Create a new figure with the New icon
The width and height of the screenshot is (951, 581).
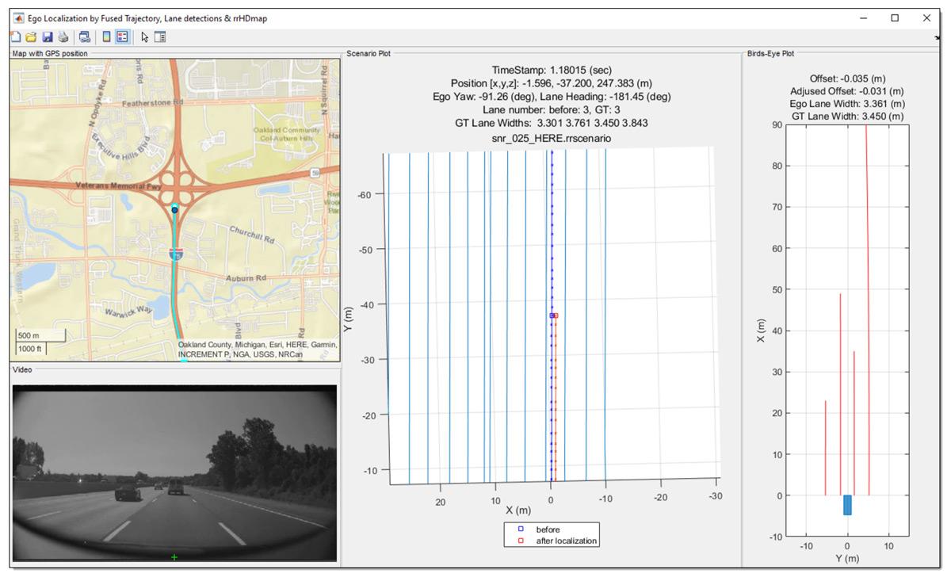(16, 36)
